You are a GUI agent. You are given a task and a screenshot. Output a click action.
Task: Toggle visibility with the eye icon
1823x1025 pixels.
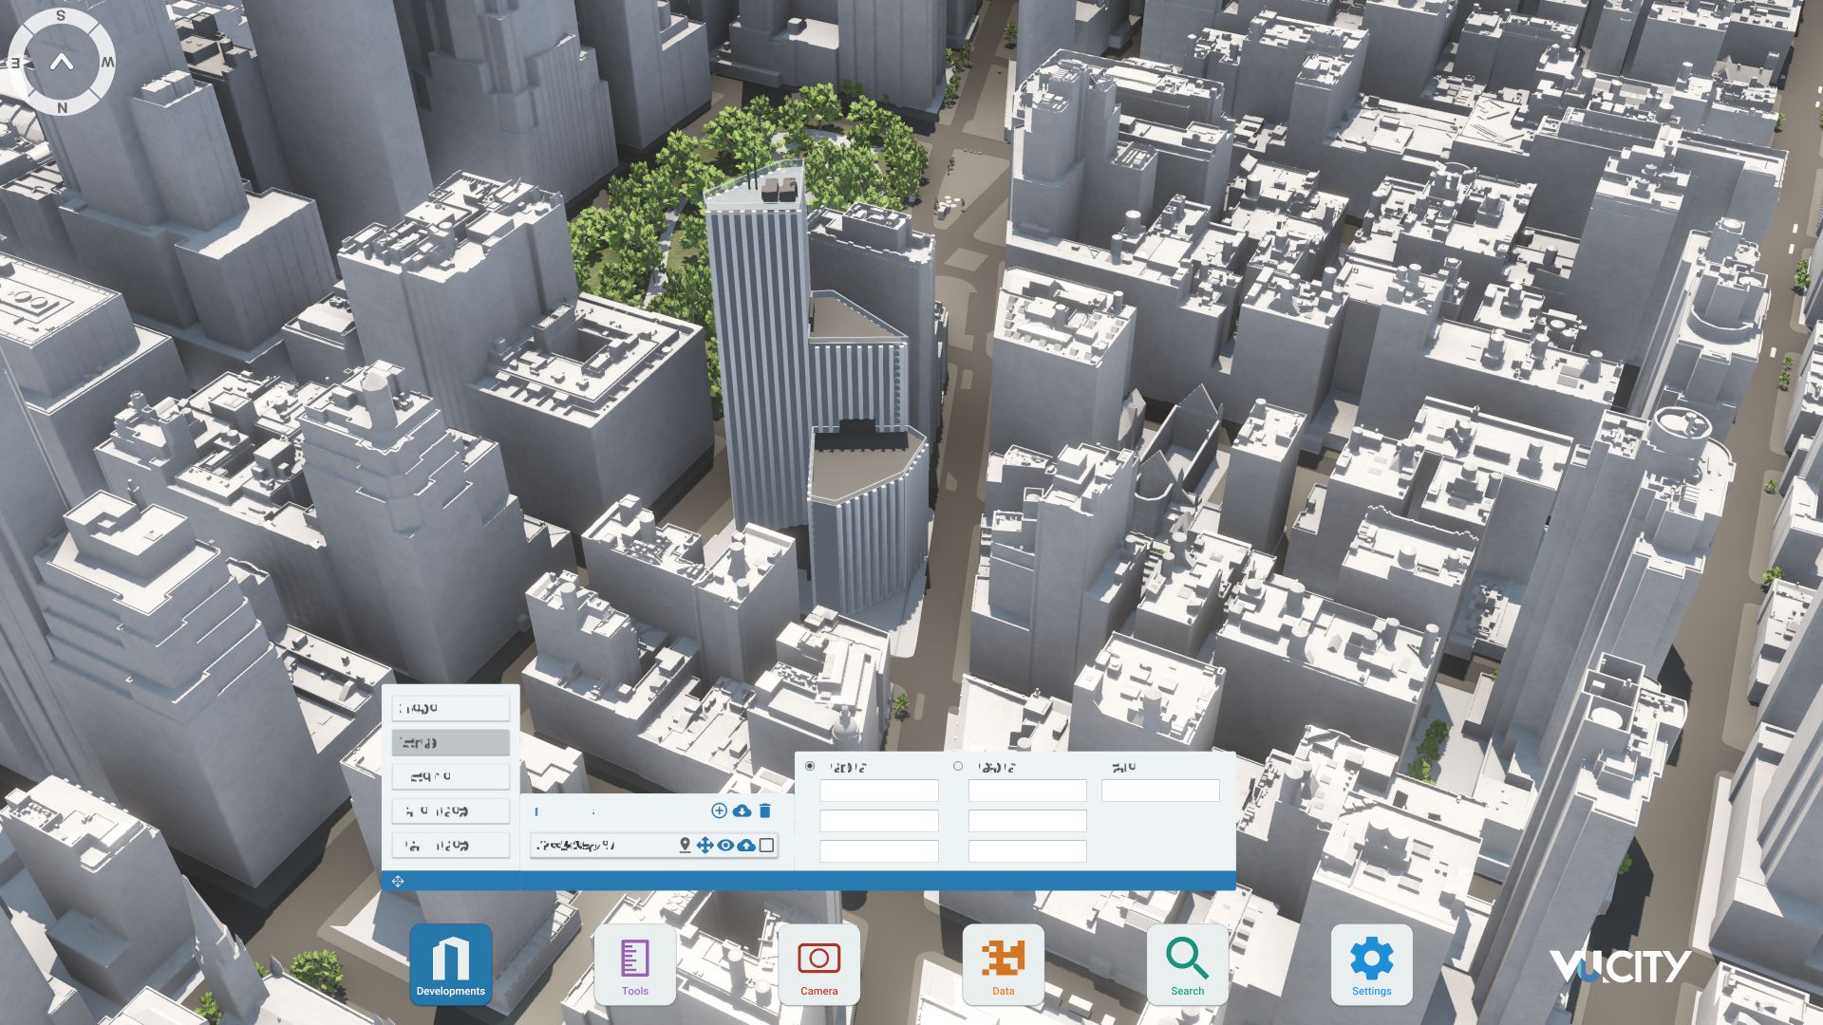point(726,845)
